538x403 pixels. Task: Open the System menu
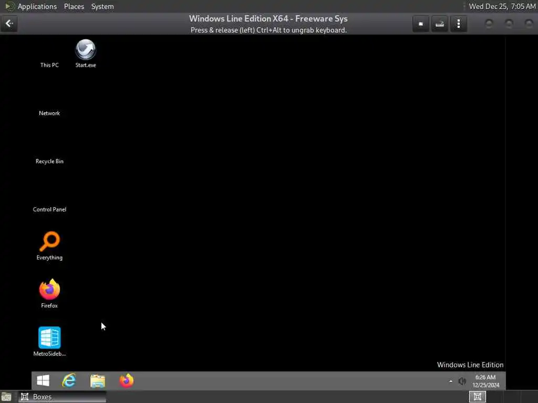tap(102, 6)
